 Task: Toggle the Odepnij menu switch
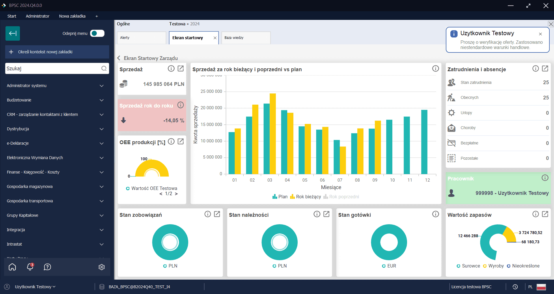97,33
